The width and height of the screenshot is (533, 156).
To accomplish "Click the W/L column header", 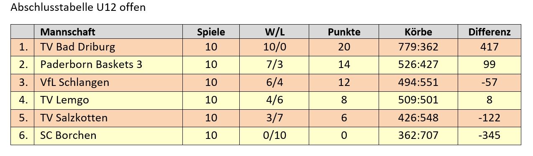I will click(275, 32).
